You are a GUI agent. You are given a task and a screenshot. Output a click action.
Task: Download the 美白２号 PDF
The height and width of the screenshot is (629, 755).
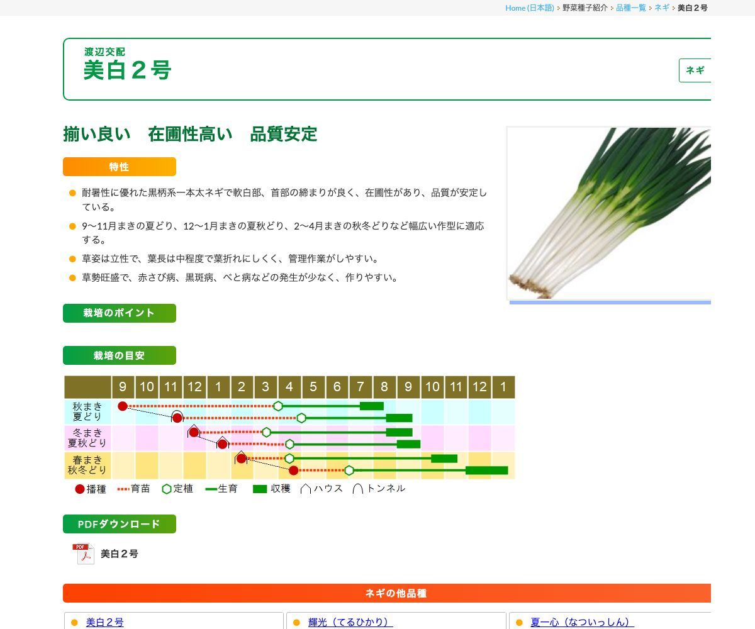click(x=119, y=554)
